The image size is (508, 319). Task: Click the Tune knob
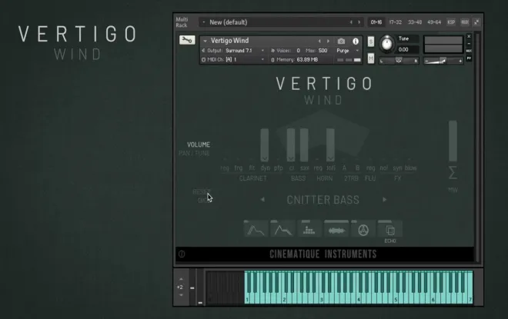pos(387,44)
